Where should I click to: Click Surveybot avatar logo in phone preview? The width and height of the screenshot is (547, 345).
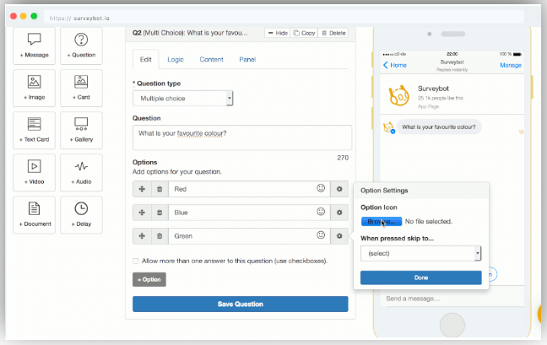pos(398,94)
